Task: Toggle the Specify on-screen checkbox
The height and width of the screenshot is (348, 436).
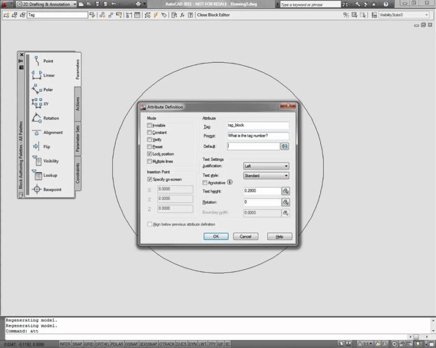Action: click(x=150, y=179)
